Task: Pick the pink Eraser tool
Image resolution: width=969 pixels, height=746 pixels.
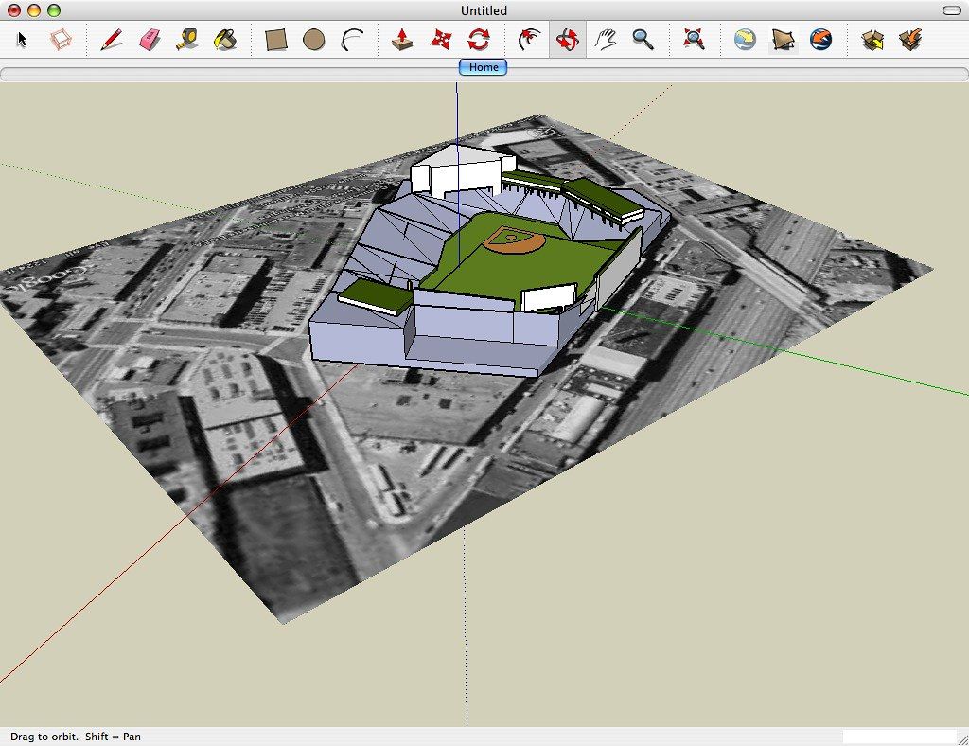Action: click(x=150, y=40)
